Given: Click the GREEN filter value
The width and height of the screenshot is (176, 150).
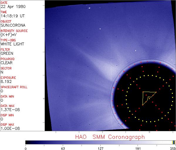Looking at the screenshot, I should (7, 53).
